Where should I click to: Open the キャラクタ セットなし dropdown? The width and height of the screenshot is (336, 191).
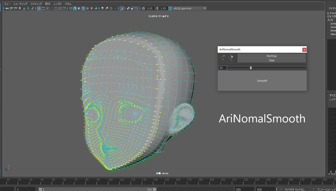297,189
